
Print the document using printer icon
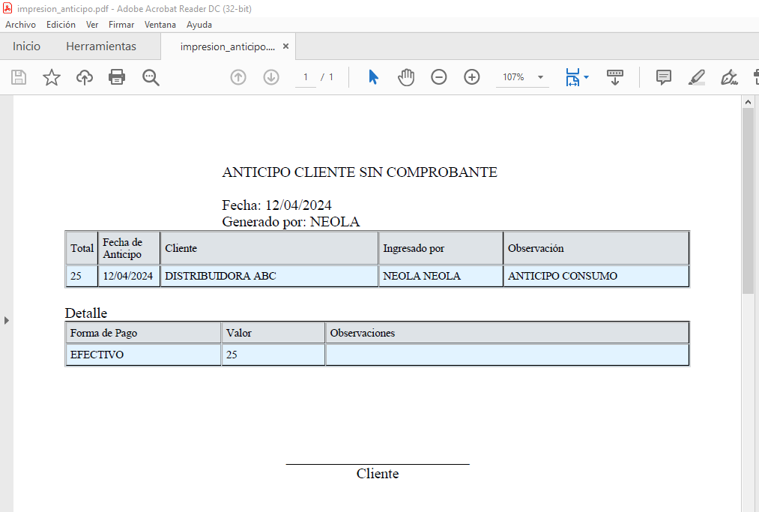117,77
